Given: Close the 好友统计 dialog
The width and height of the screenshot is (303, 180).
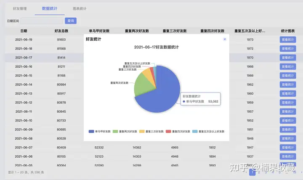Looking at the screenshot, I should [x=225, y=39].
